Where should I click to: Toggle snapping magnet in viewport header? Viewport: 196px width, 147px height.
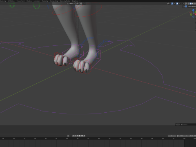point(81,4)
